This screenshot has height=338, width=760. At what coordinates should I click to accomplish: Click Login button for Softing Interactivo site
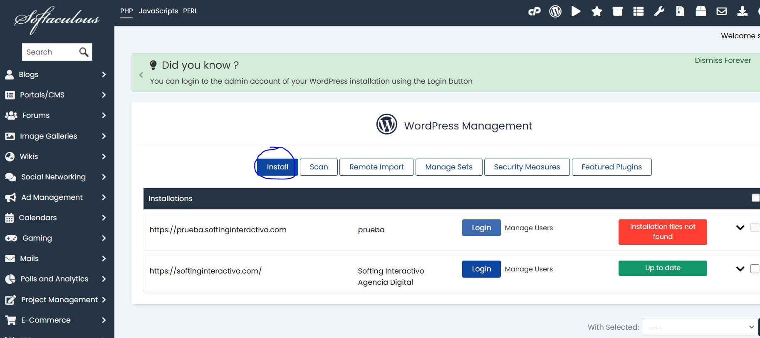(x=481, y=269)
